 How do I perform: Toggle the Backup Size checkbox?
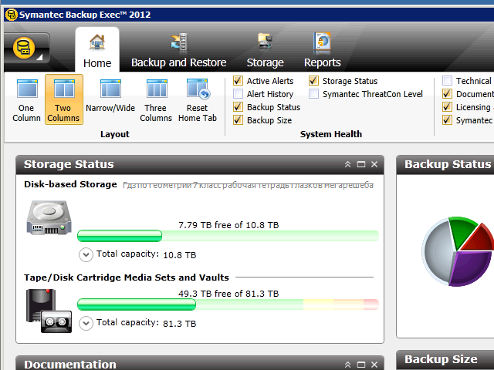click(239, 120)
